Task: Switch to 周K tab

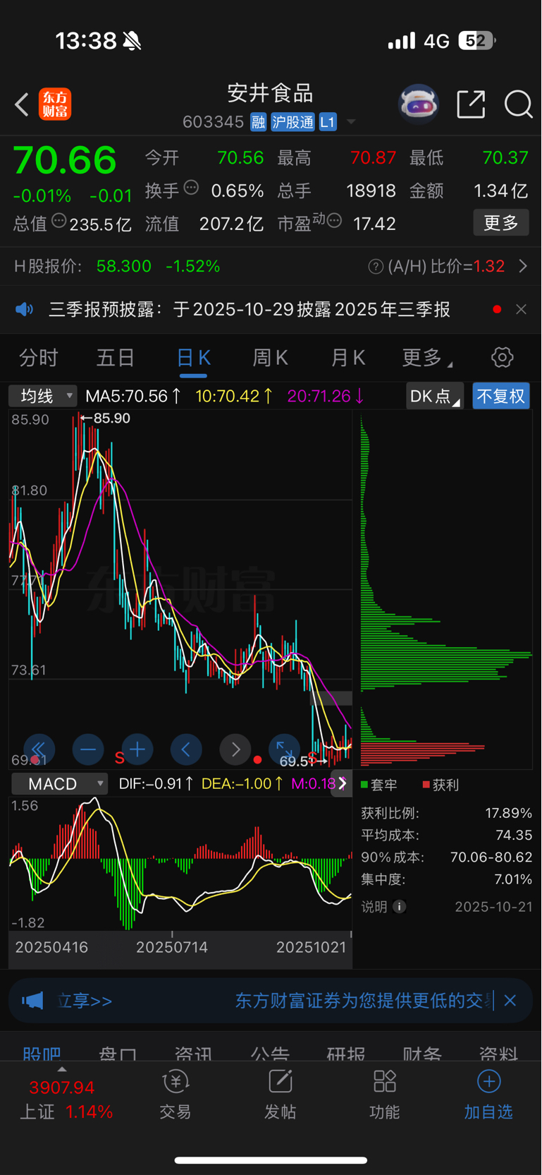Action: tap(271, 358)
